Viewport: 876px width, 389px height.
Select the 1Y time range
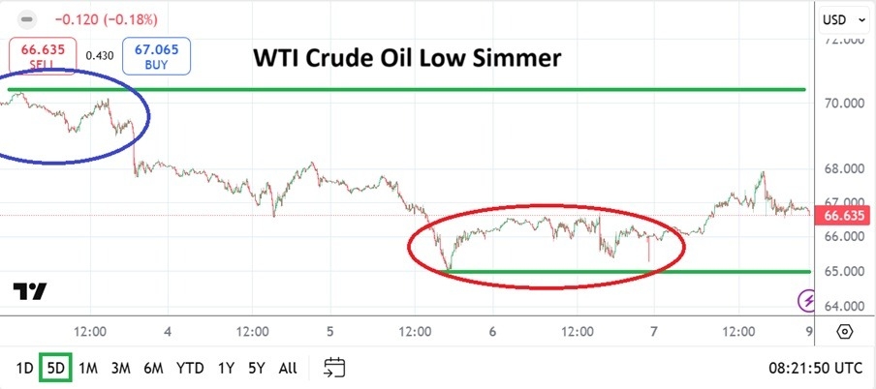coord(226,369)
